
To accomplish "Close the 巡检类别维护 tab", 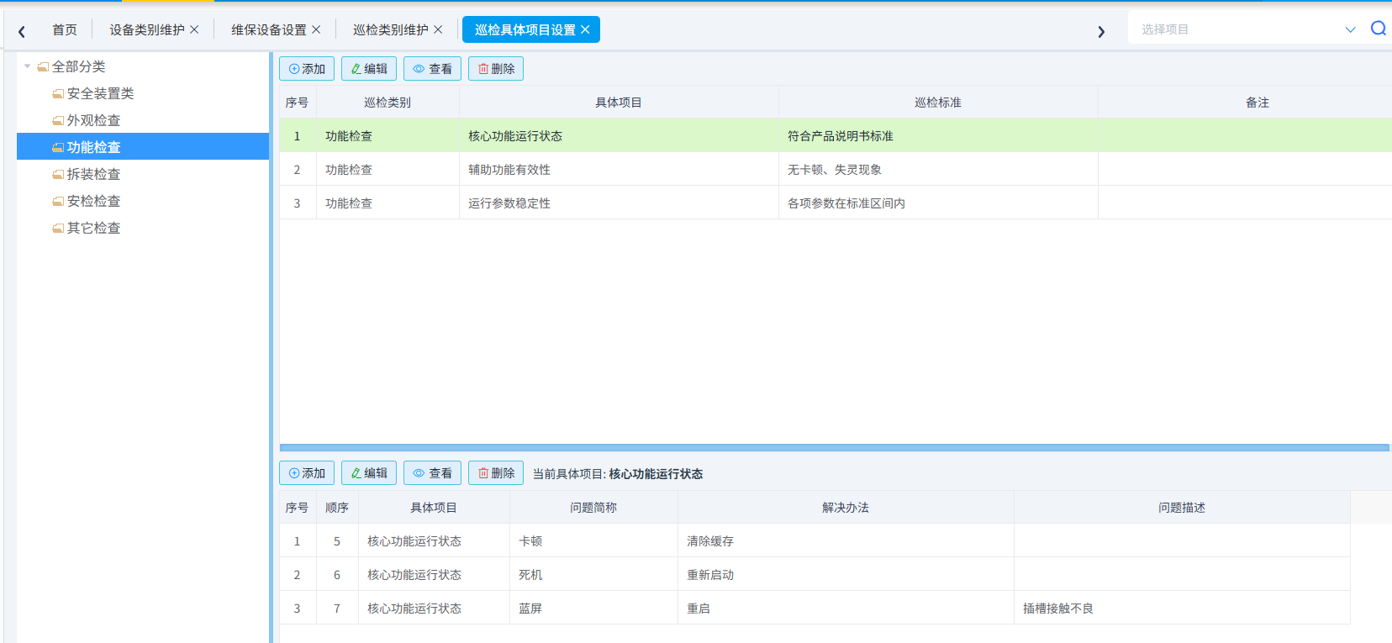I will tap(438, 29).
